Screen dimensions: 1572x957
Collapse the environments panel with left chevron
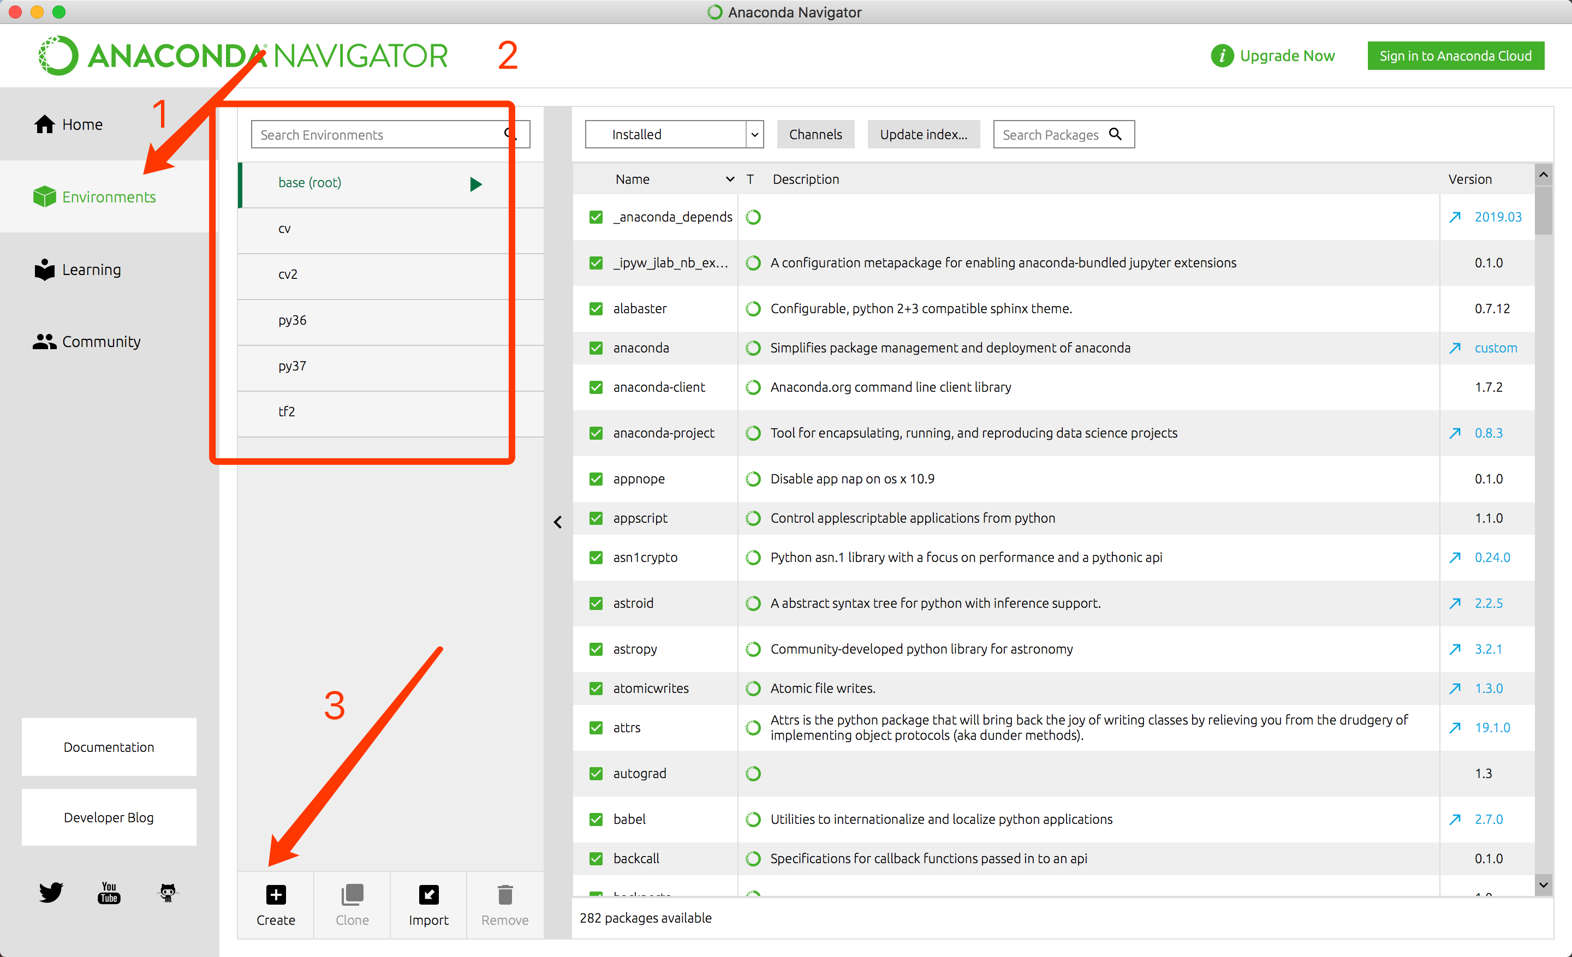coord(558,522)
